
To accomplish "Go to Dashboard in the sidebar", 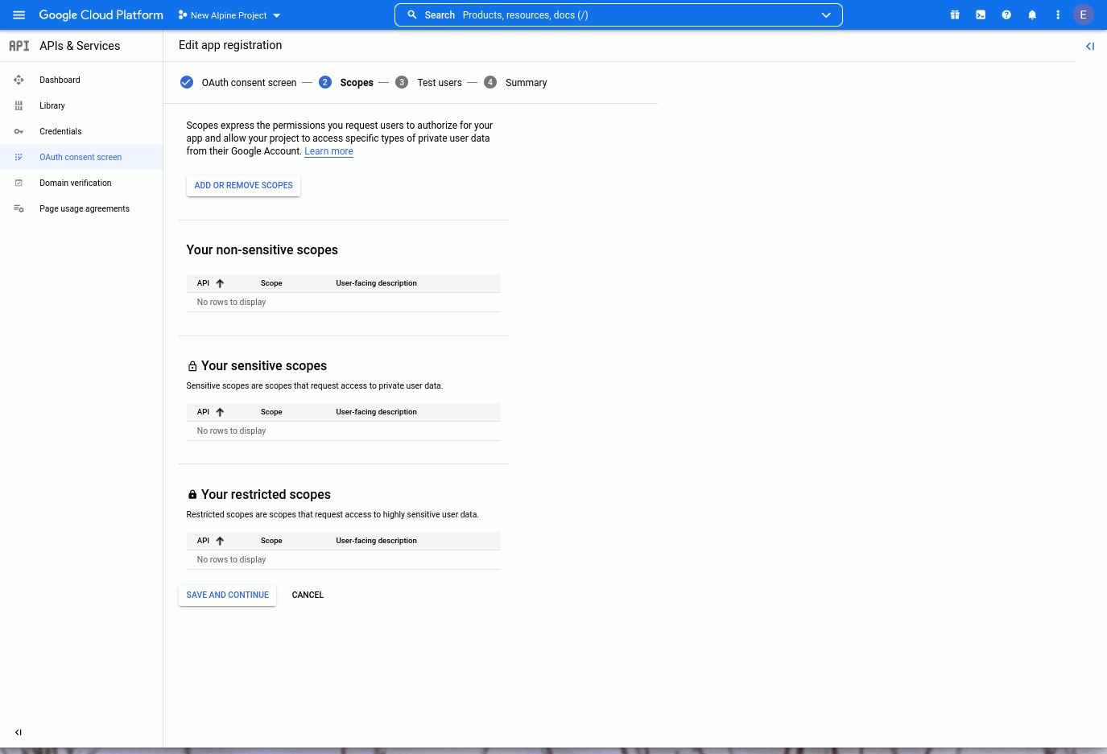I will (x=60, y=80).
